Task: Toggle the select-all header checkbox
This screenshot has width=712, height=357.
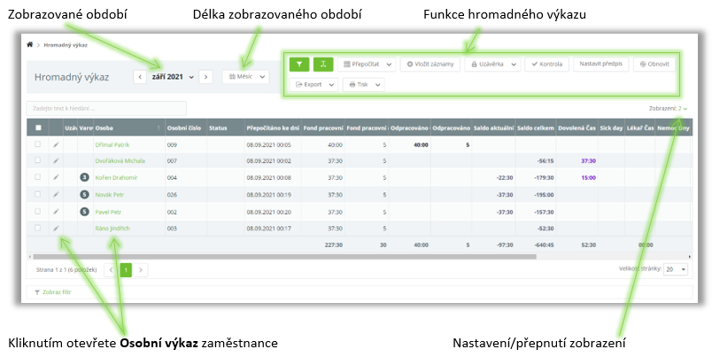Action: 37,128
